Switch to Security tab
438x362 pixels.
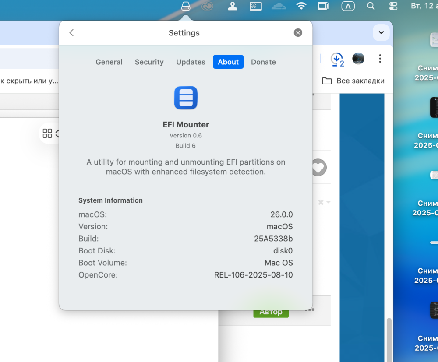(149, 62)
